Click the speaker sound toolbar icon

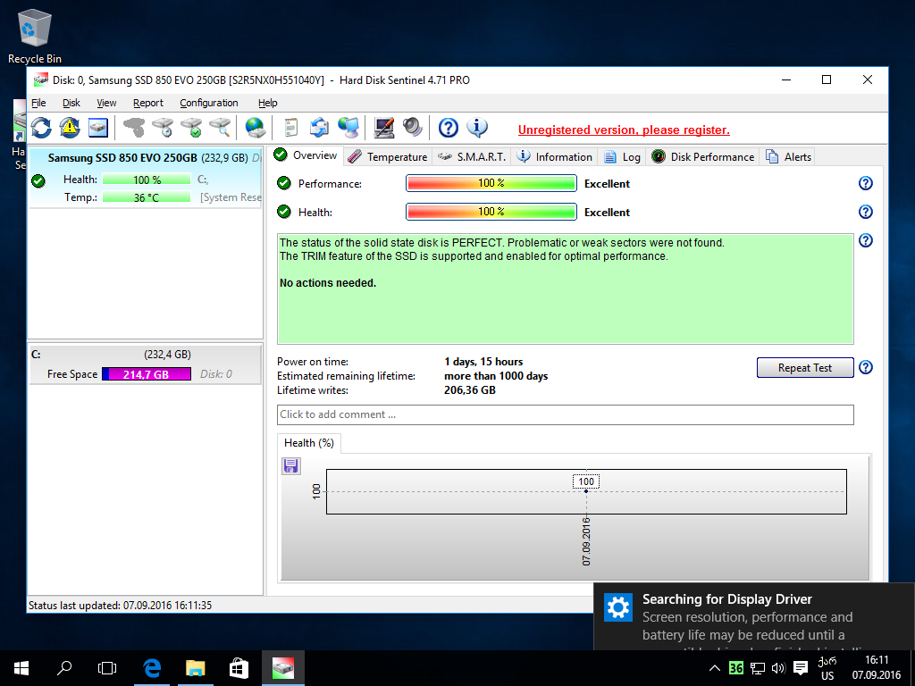[412, 128]
